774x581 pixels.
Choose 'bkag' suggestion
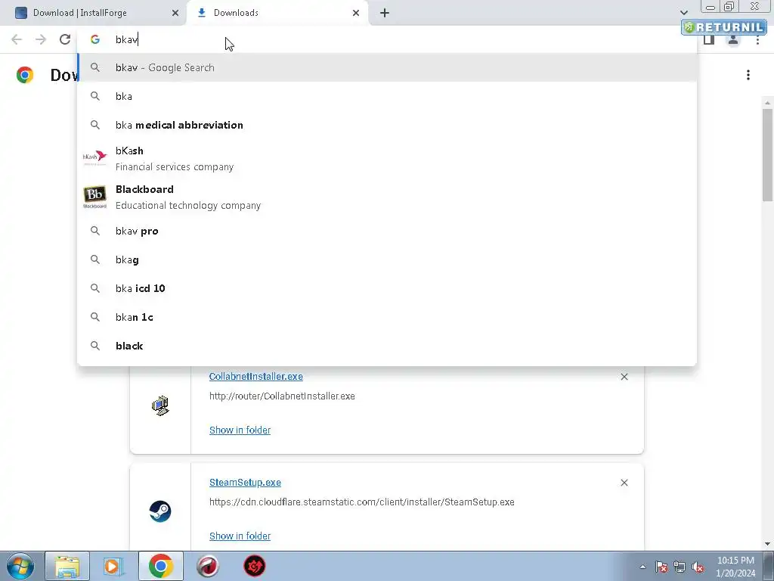tap(387, 260)
